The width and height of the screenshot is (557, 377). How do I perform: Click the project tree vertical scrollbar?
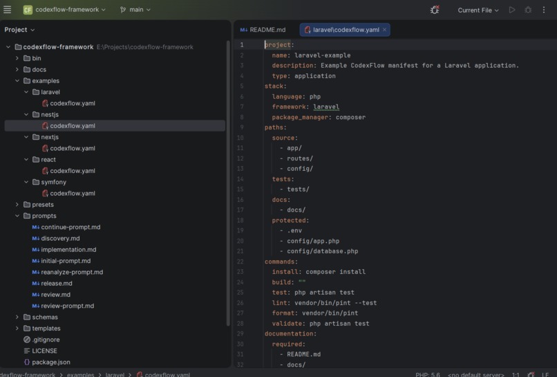pos(228,183)
